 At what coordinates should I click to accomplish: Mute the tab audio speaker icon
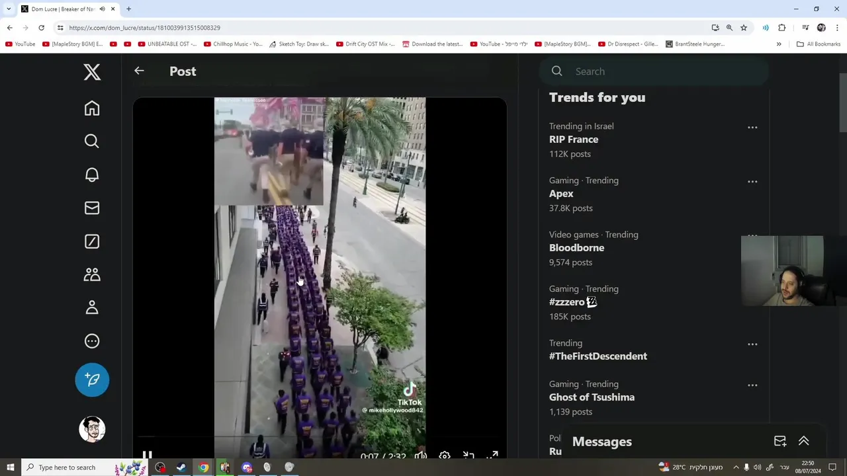tap(102, 9)
